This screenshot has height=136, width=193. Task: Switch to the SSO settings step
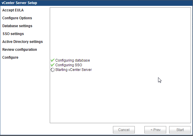click(13, 34)
